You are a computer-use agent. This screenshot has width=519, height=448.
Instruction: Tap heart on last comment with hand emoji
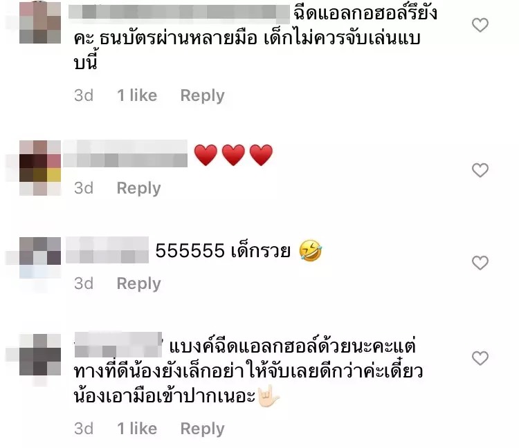(x=480, y=358)
